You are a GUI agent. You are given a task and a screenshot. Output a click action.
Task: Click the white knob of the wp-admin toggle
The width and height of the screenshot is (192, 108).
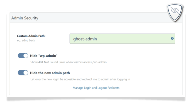point(25,55)
